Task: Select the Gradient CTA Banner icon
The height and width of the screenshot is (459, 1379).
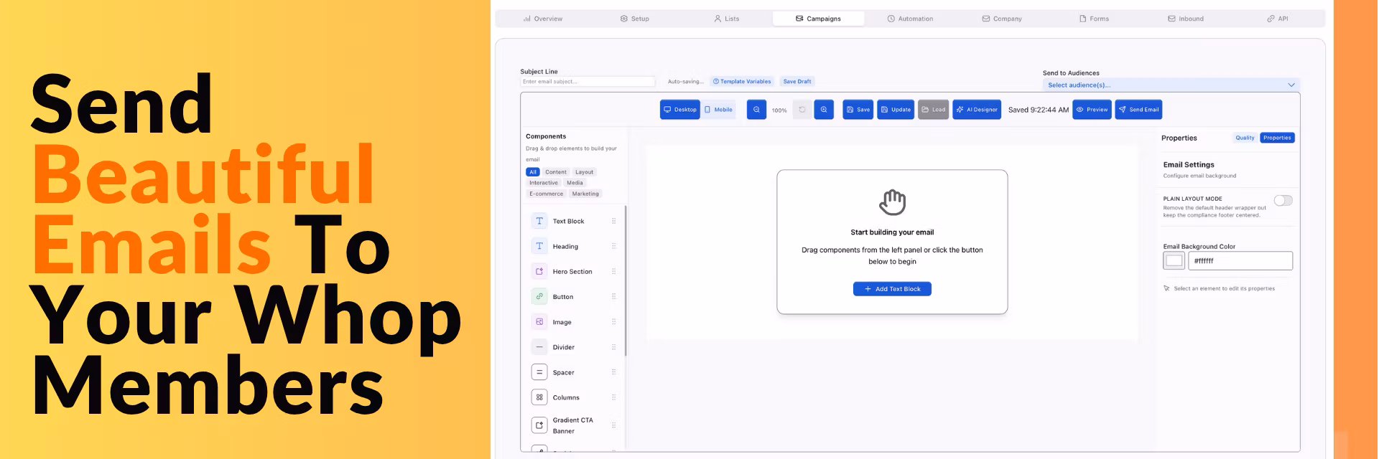Action: pos(539,425)
